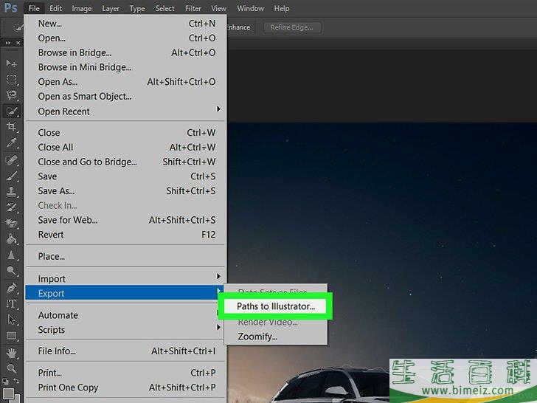Choose Close All menu entry
This screenshot has height=403, width=537.
pyautogui.click(x=125, y=147)
